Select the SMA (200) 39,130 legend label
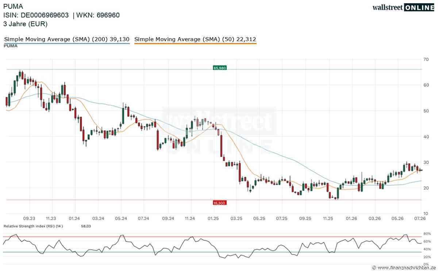The height and width of the screenshot is (273, 438). (x=67, y=39)
